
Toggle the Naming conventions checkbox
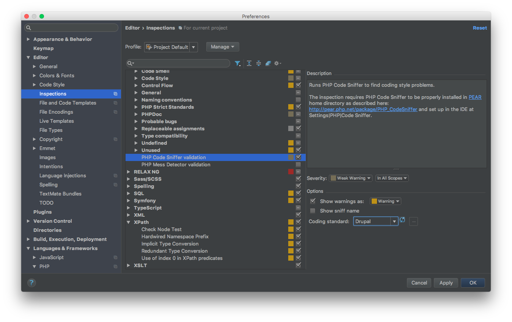tap(298, 100)
